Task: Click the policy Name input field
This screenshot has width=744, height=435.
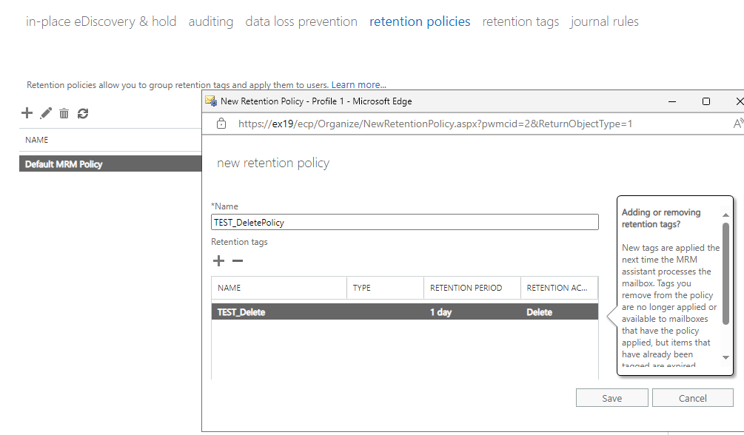Action: pos(404,222)
